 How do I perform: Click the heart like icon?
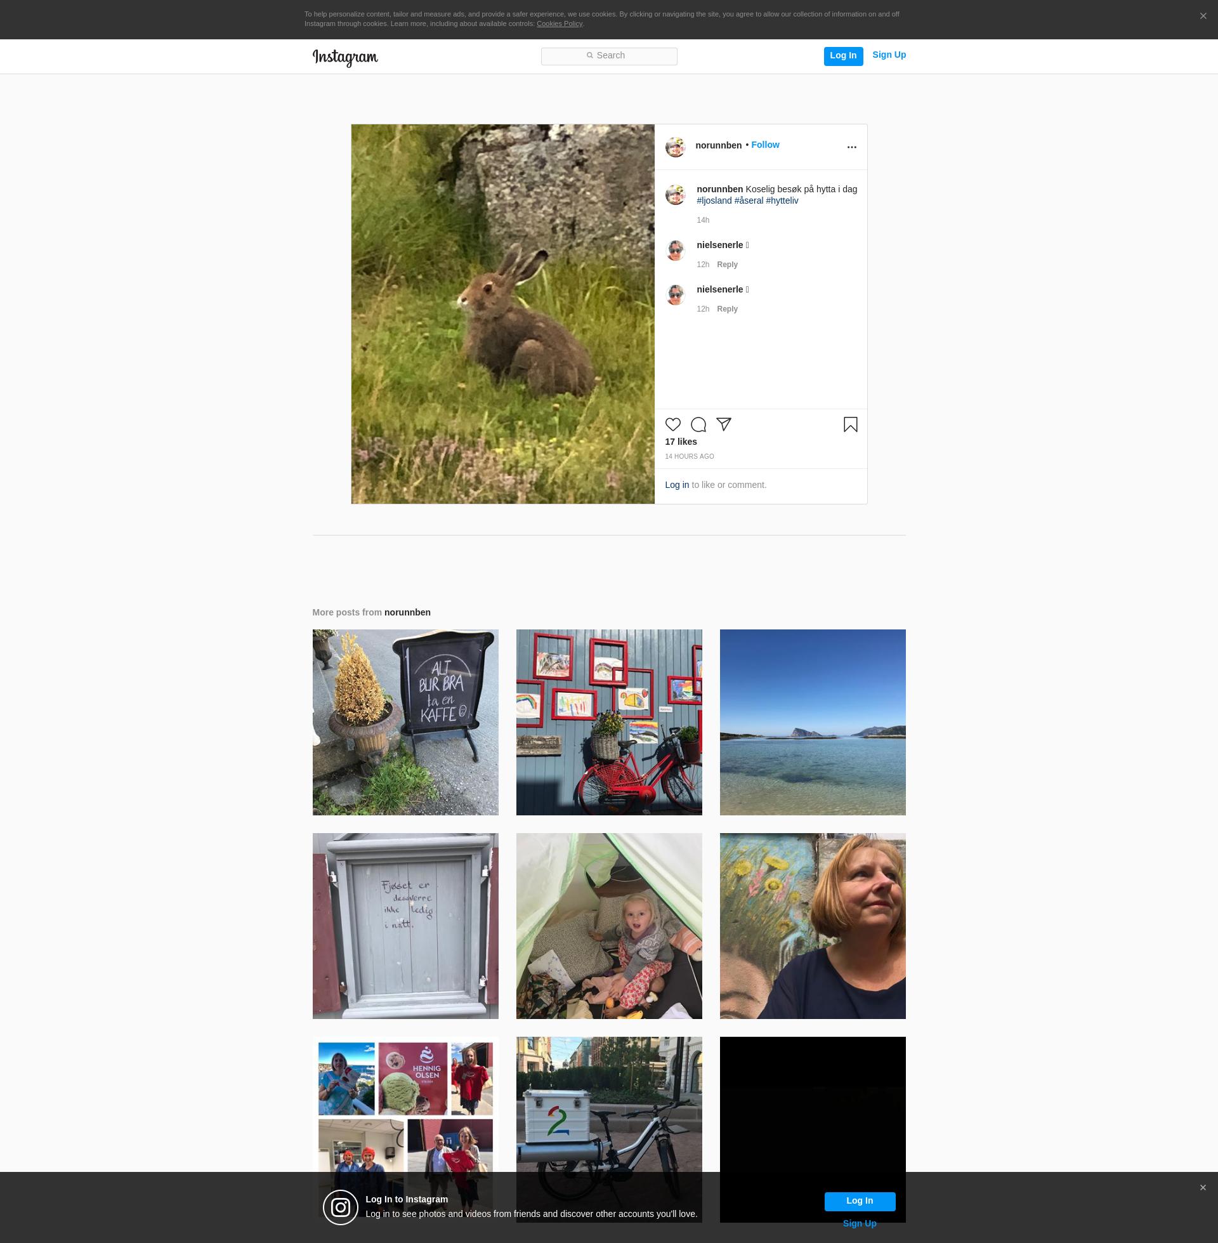pyautogui.click(x=672, y=424)
